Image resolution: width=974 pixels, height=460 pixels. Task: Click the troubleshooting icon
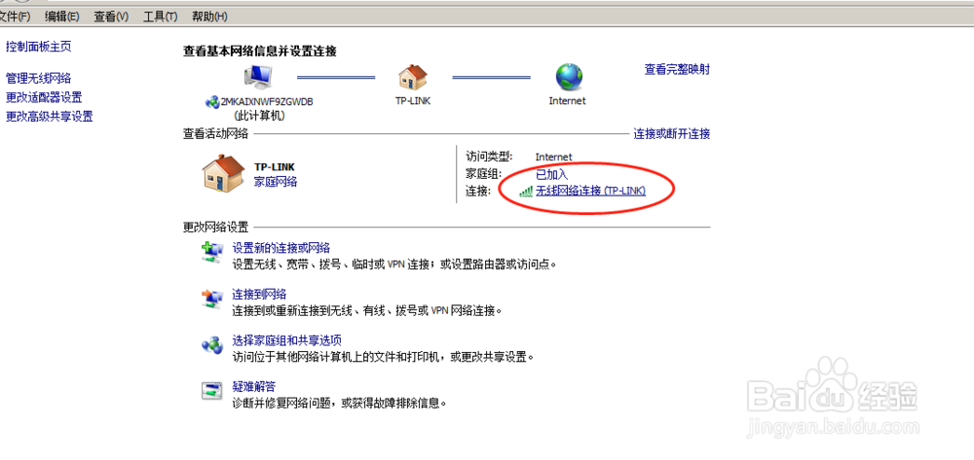tap(211, 391)
